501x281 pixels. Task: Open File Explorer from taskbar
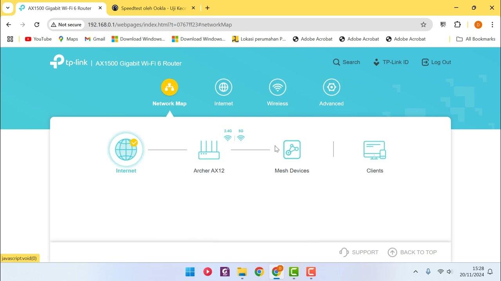pyautogui.click(x=242, y=272)
